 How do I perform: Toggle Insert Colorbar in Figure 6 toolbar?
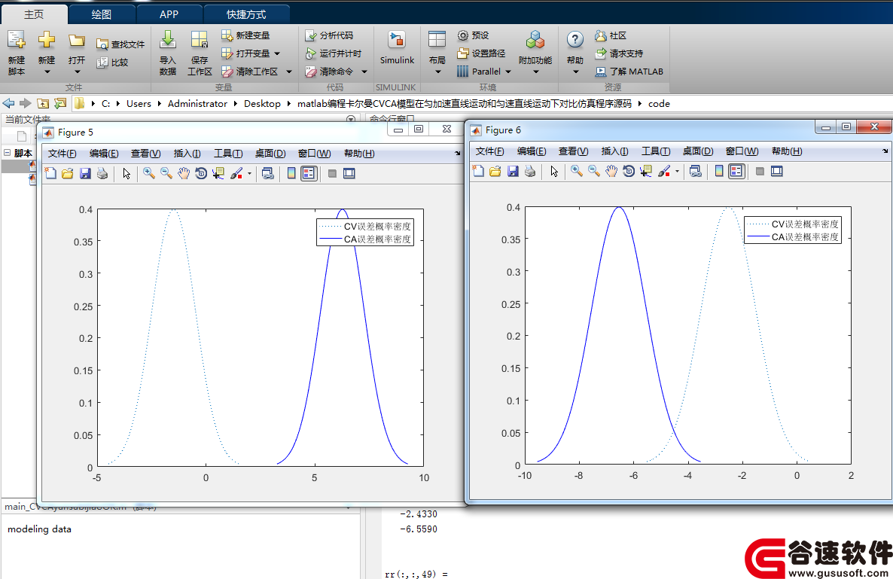(719, 172)
